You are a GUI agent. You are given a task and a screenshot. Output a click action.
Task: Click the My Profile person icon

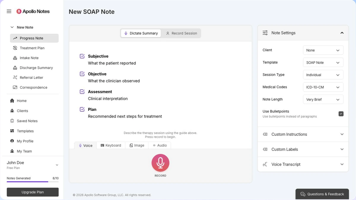point(12,141)
